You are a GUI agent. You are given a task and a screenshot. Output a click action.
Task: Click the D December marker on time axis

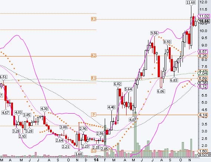(86, 160)
